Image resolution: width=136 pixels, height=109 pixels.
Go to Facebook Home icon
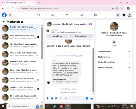tap(38, 15)
